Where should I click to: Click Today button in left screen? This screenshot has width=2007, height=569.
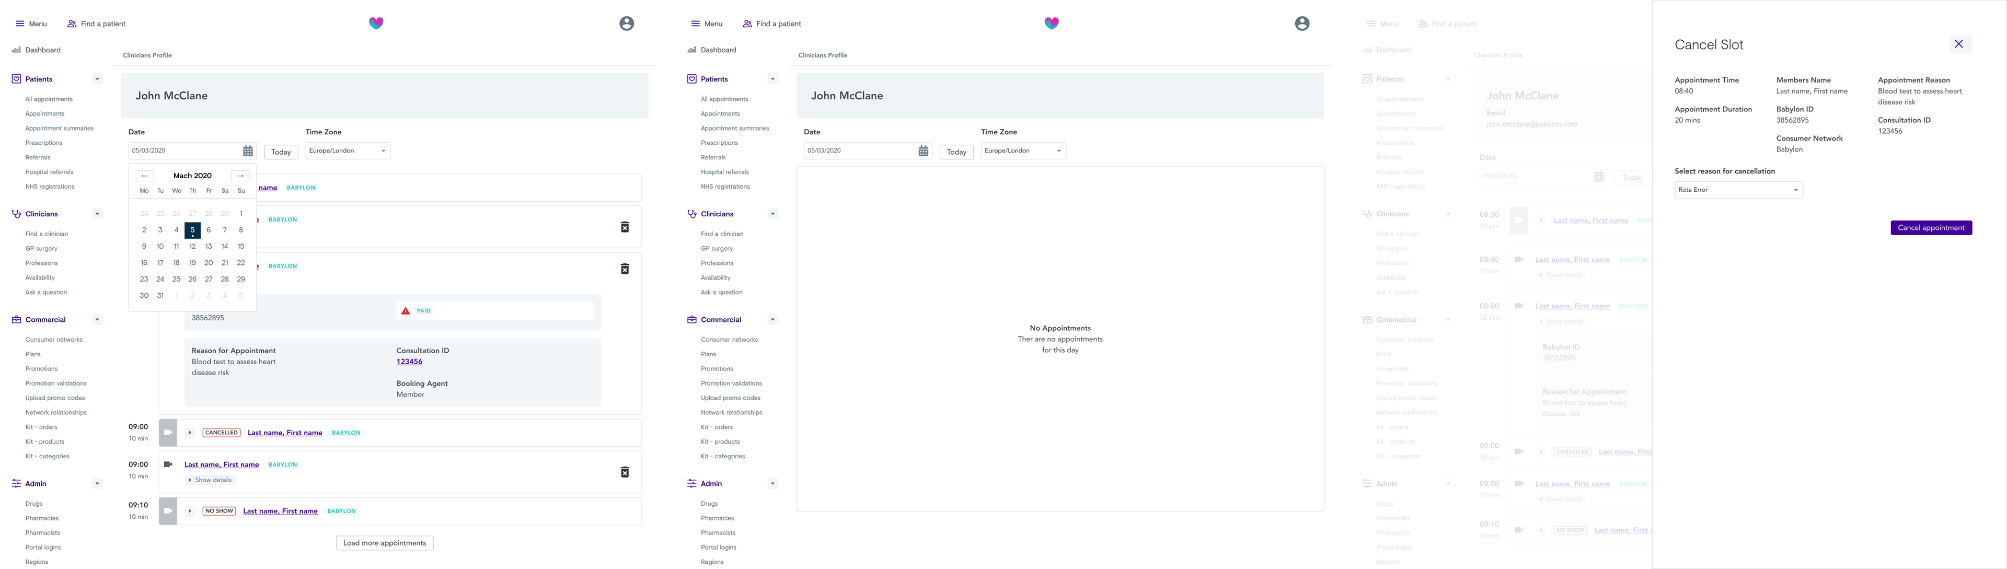pos(281,152)
